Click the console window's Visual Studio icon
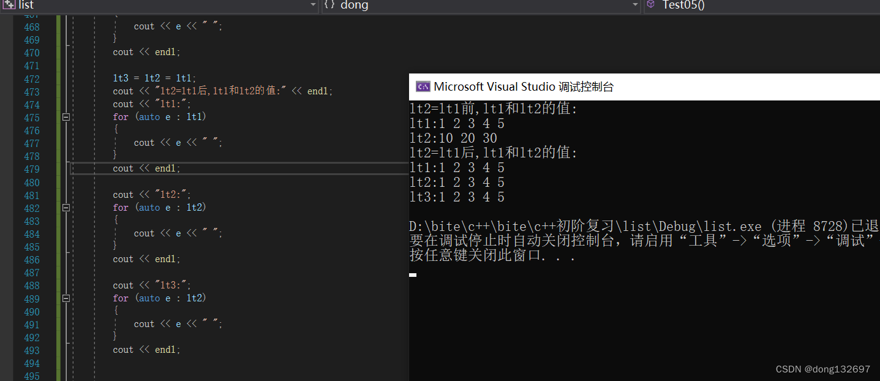The width and height of the screenshot is (880, 381). pyautogui.click(x=423, y=87)
